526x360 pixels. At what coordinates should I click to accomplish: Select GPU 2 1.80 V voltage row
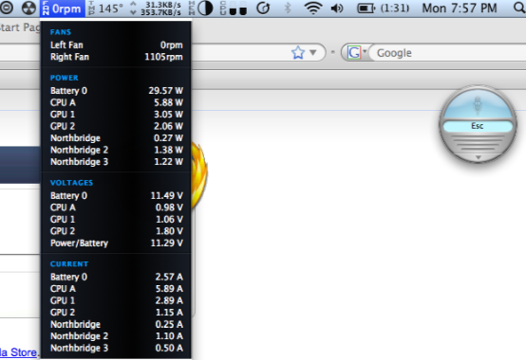point(116,231)
